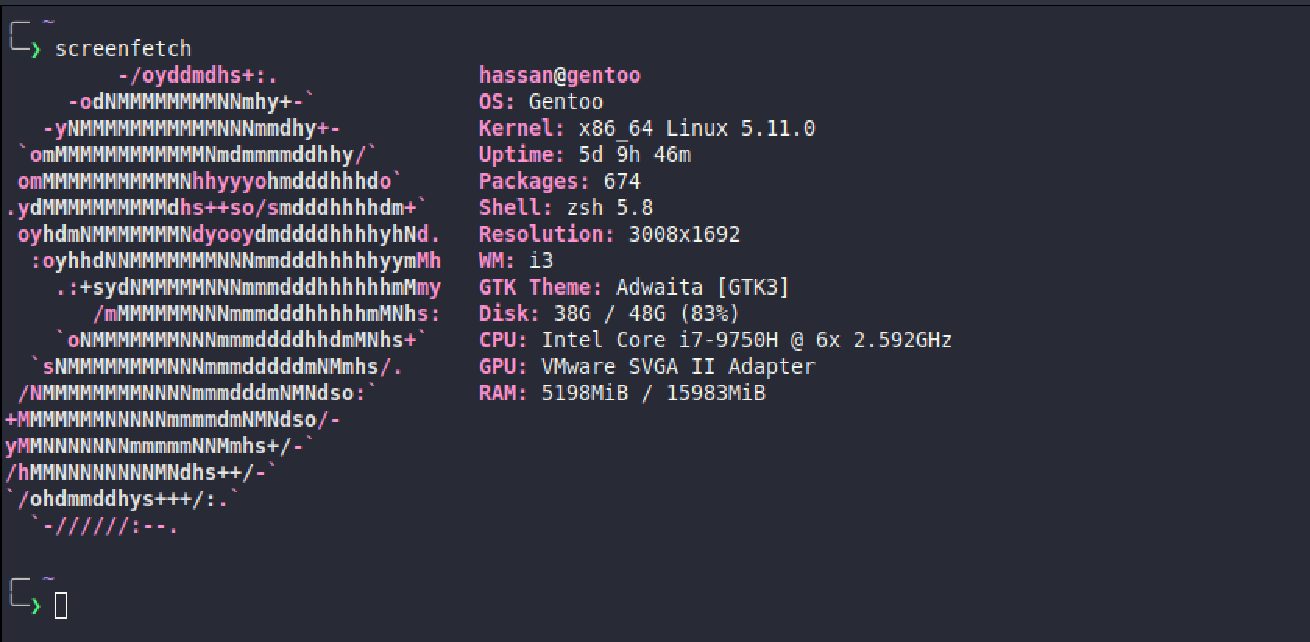This screenshot has width=1310, height=642.
Task: Click the WM: i3 line
Action: (x=515, y=261)
